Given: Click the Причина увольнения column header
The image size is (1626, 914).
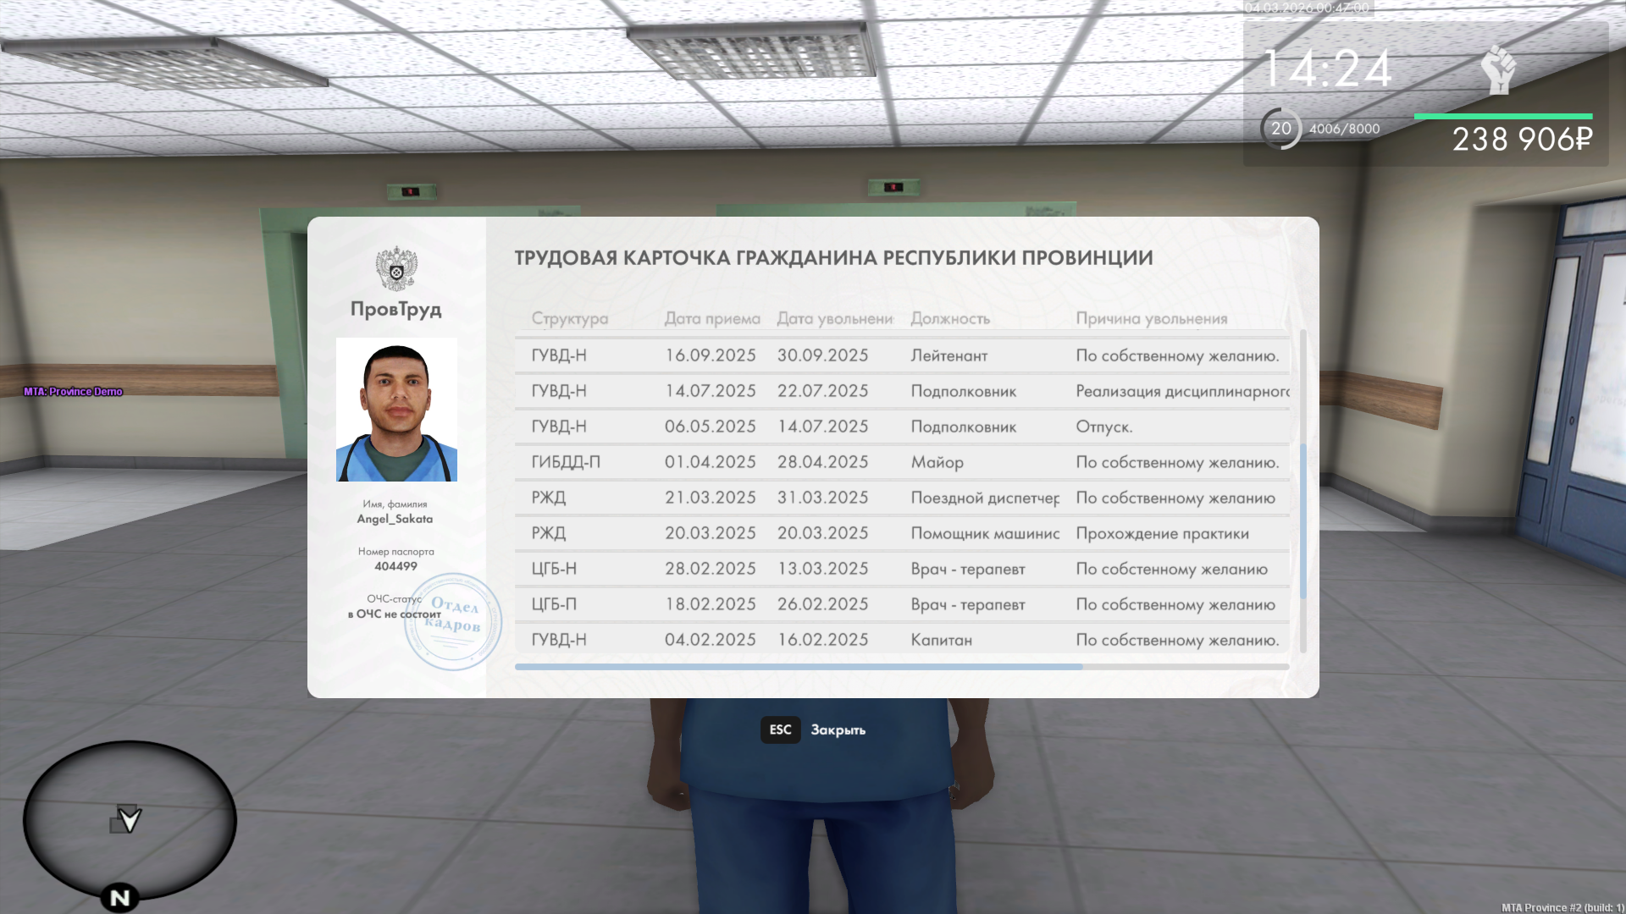Looking at the screenshot, I should pyautogui.click(x=1151, y=318).
